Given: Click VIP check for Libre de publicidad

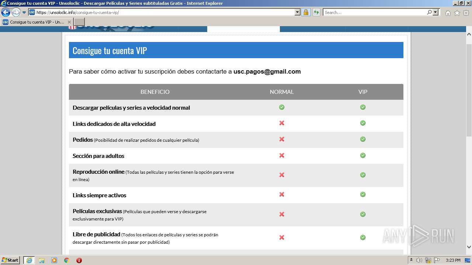Looking at the screenshot, I should [363, 237].
